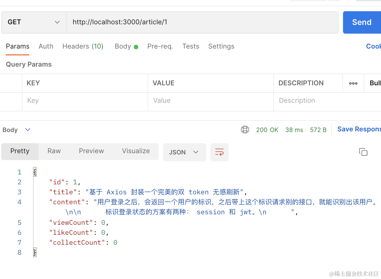Switch to the Auth tab
The image size is (381, 279).
pos(46,46)
